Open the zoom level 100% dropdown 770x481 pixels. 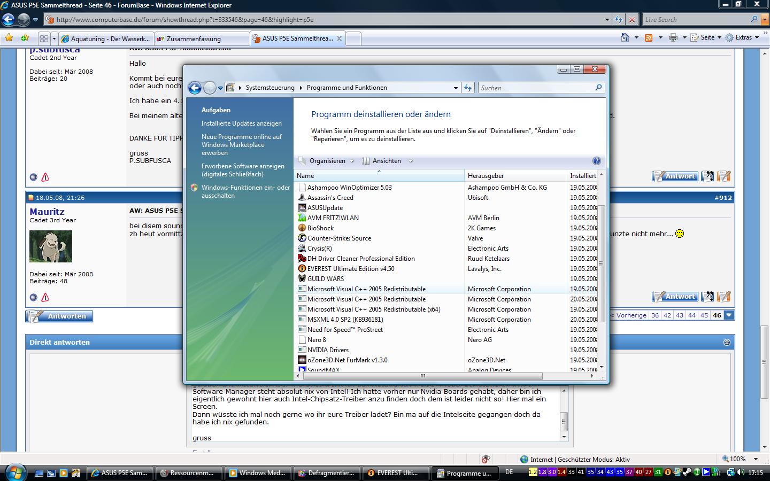click(x=756, y=459)
